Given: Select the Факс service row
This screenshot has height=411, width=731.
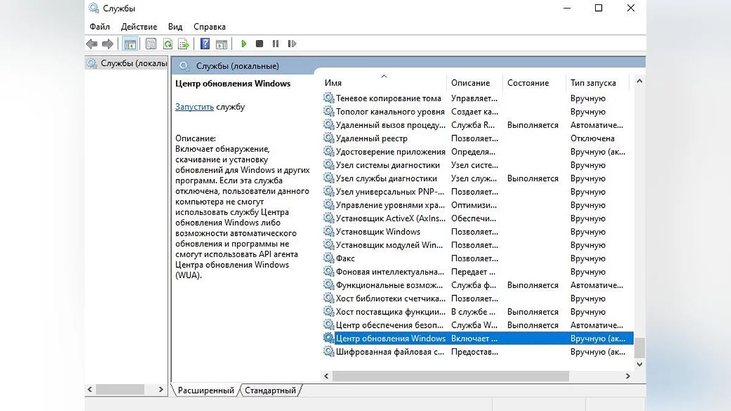Looking at the screenshot, I should pyautogui.click(x=345, y=258).
